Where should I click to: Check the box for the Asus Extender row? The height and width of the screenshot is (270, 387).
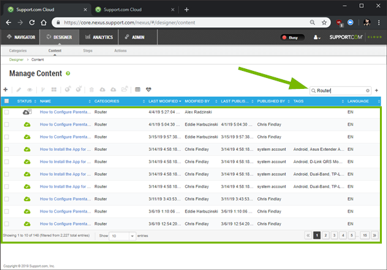(x=6, y=149)
